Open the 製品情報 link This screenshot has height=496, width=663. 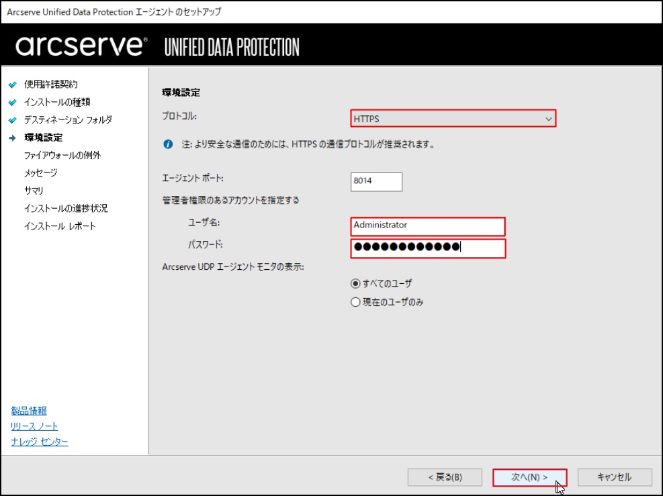click(x=29, y=411)
